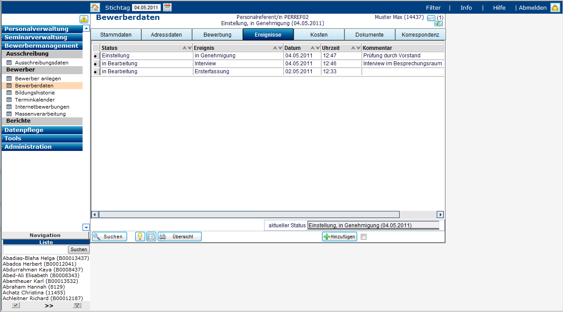Switch to the Adressdaten tab

(166, 34)
